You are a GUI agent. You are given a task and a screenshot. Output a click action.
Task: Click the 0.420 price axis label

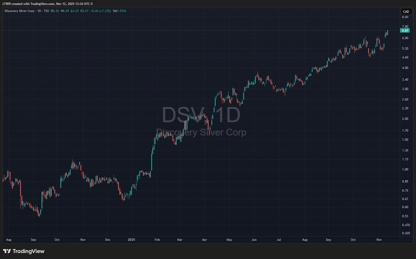point(406,233)
